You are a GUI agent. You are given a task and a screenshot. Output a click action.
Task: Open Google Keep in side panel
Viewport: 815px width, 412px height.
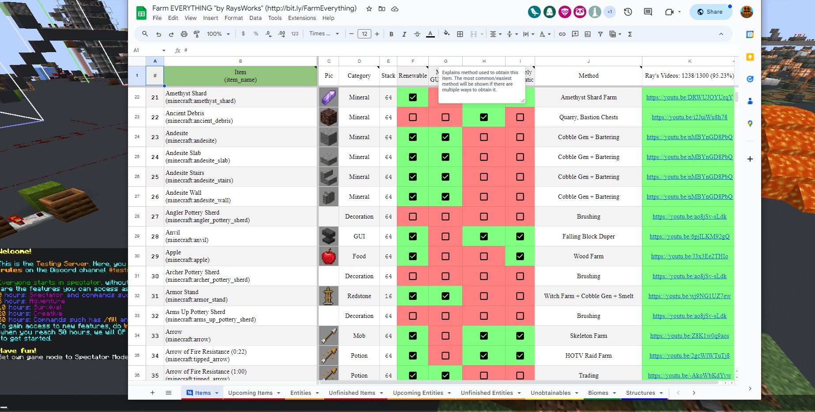(x=750, y=57)
